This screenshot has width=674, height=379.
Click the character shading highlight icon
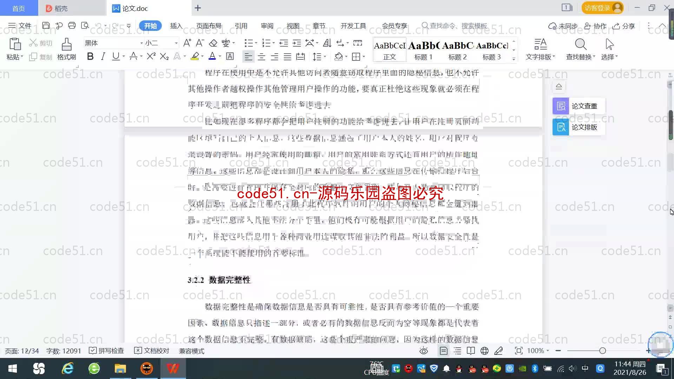pyautogui.click(x=230, y=56)
